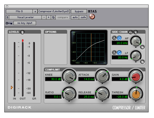The width and height of the screenshot is (154, 118).
Task: Select the LF band-pass filter shape icon
Action: coord(114,53)
